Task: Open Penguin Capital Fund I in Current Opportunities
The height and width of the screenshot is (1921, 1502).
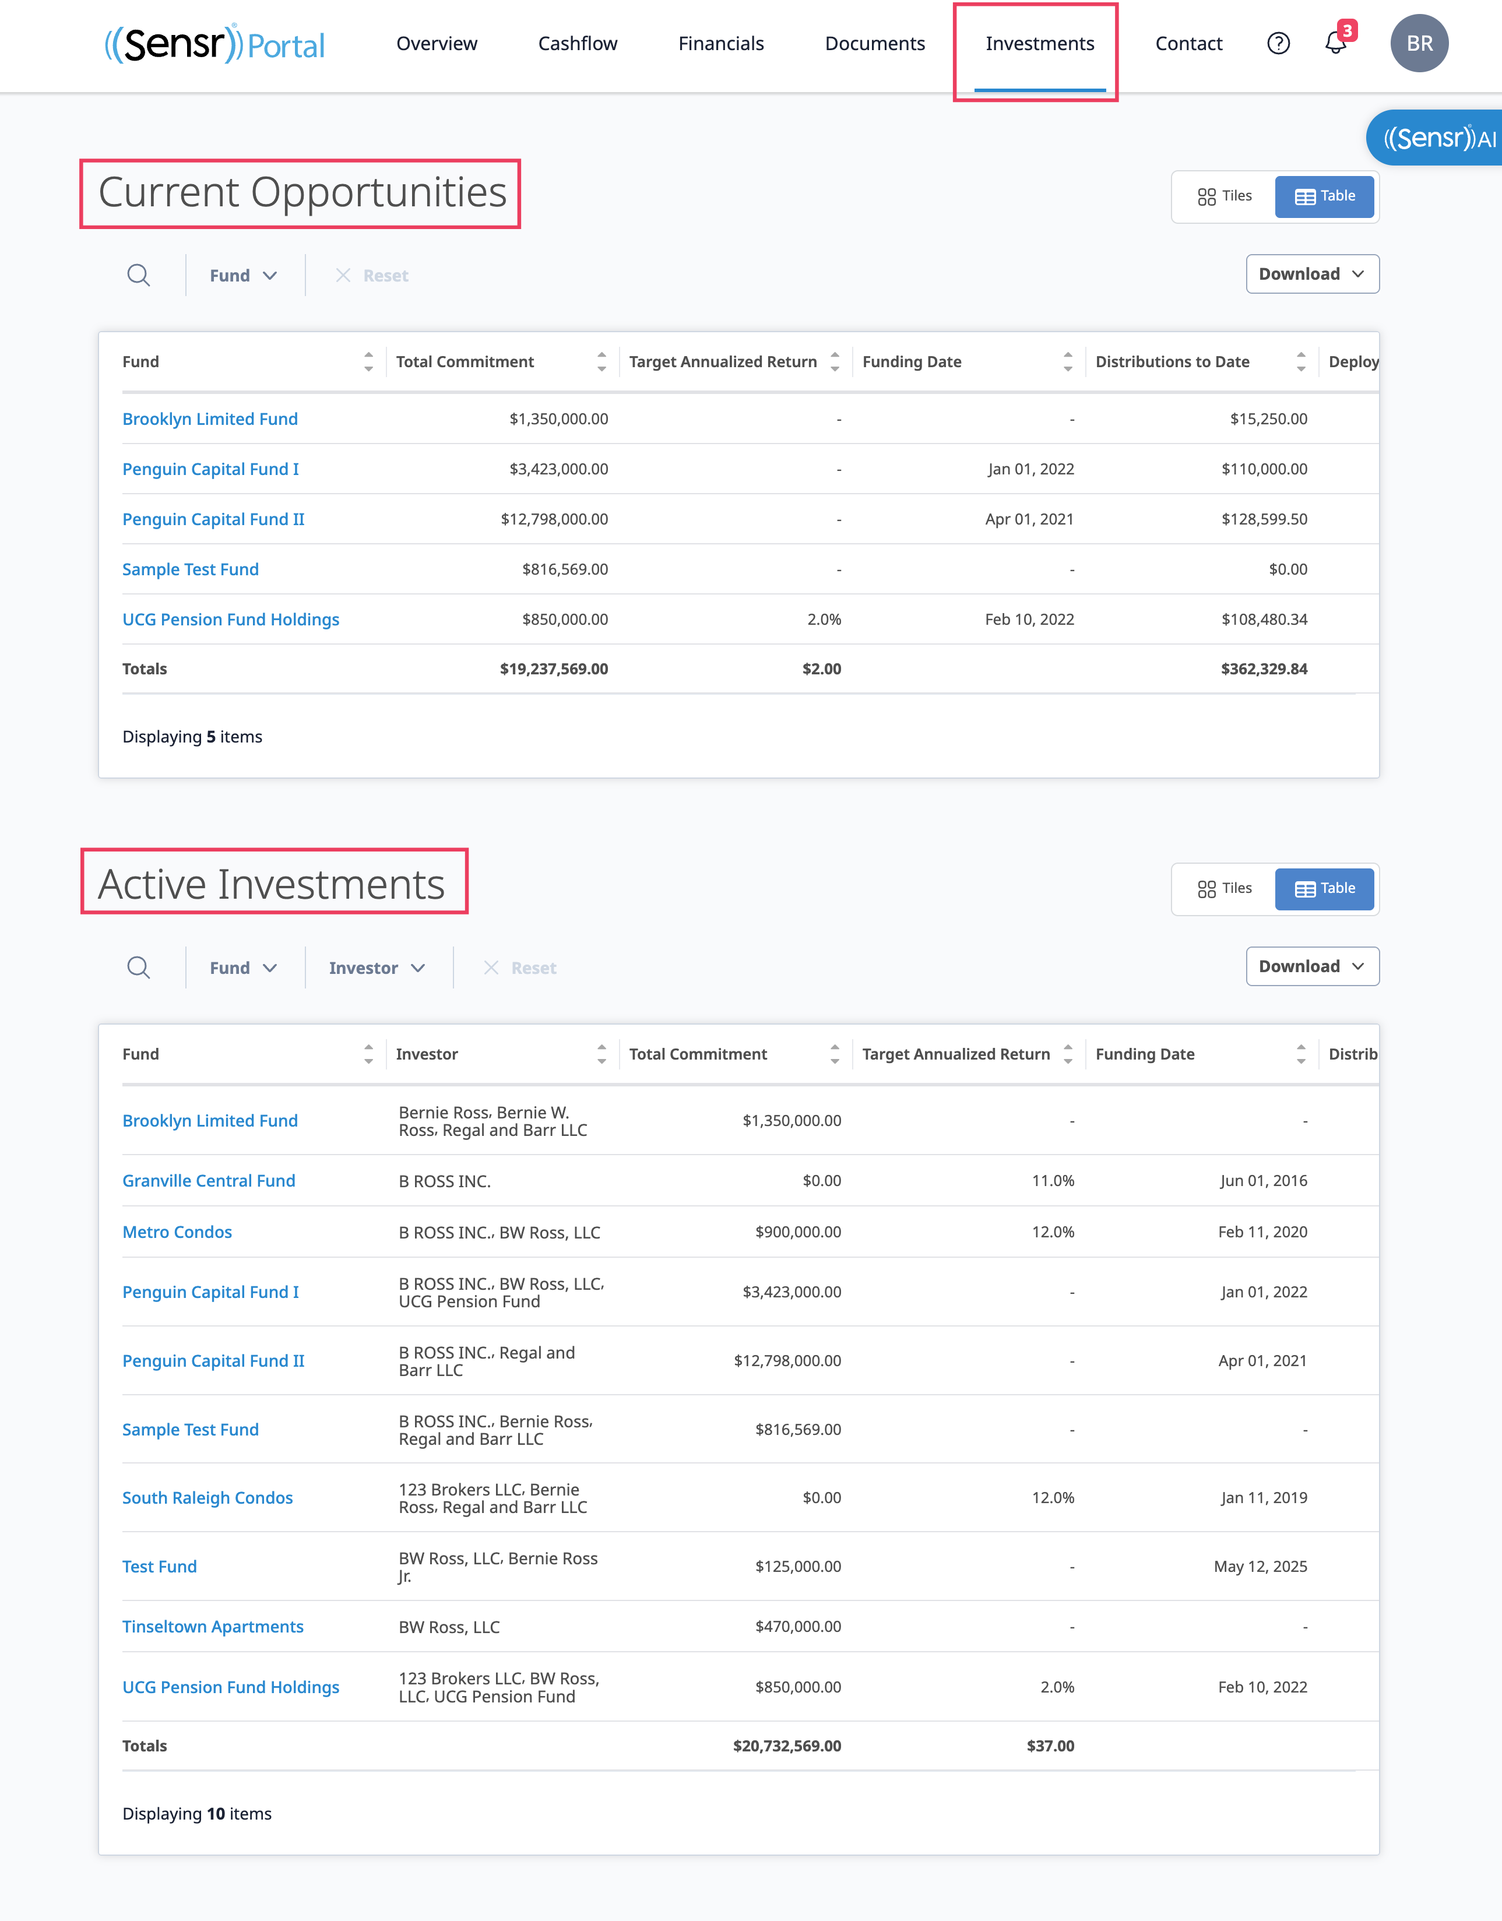Action: click(x=210, y=469)
